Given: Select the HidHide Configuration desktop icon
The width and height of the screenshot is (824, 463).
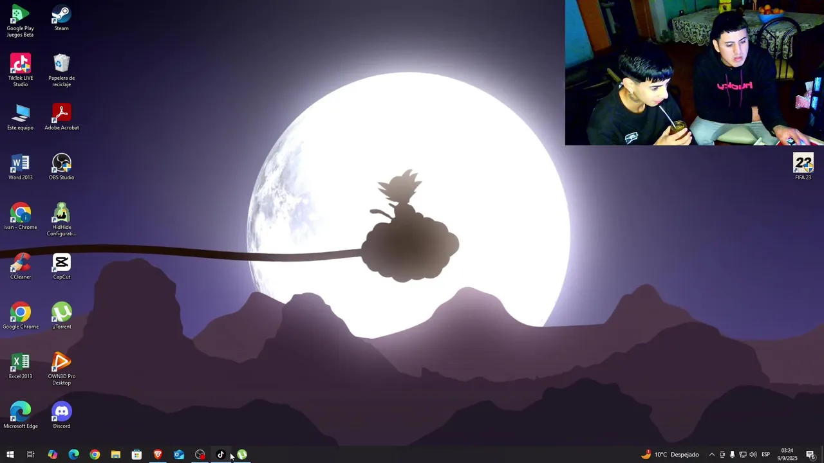Looking at the screenshot, I should click(x=61, y=219).
